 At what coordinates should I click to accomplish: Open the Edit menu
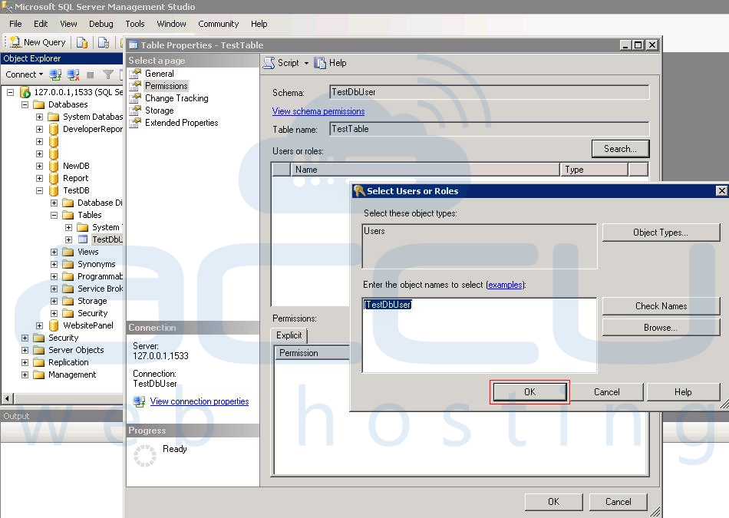pyautogui.click(x=41, y=24)
